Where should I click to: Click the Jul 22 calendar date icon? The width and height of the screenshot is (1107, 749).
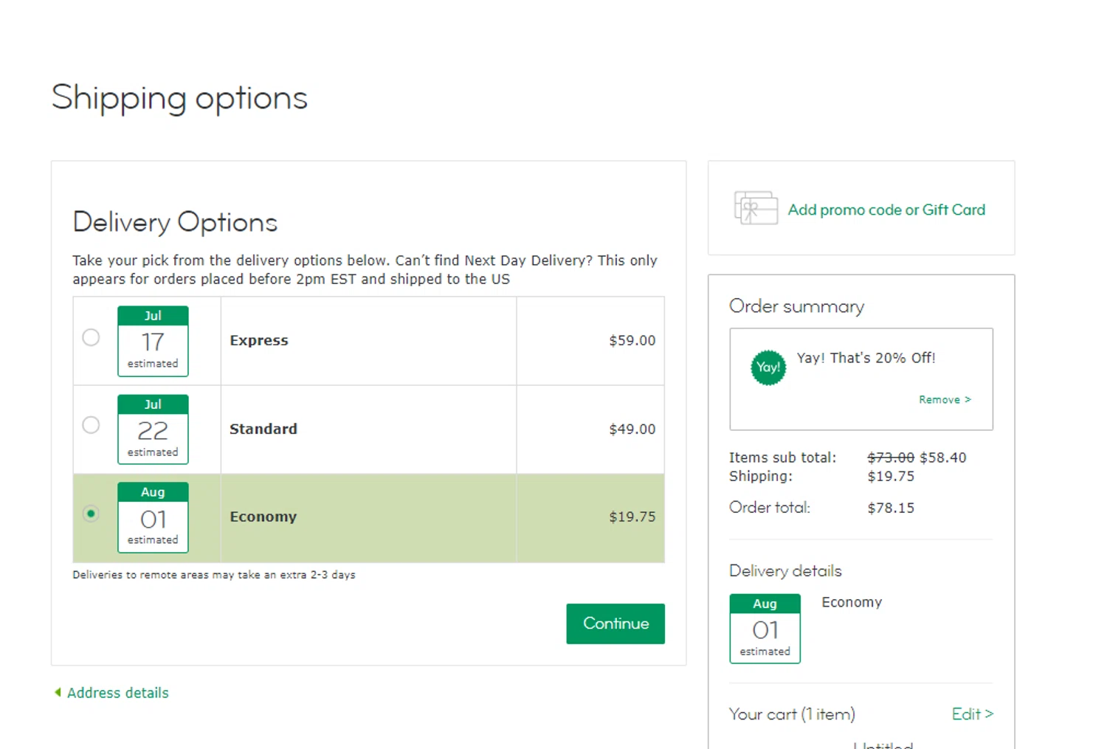(153, 429)
